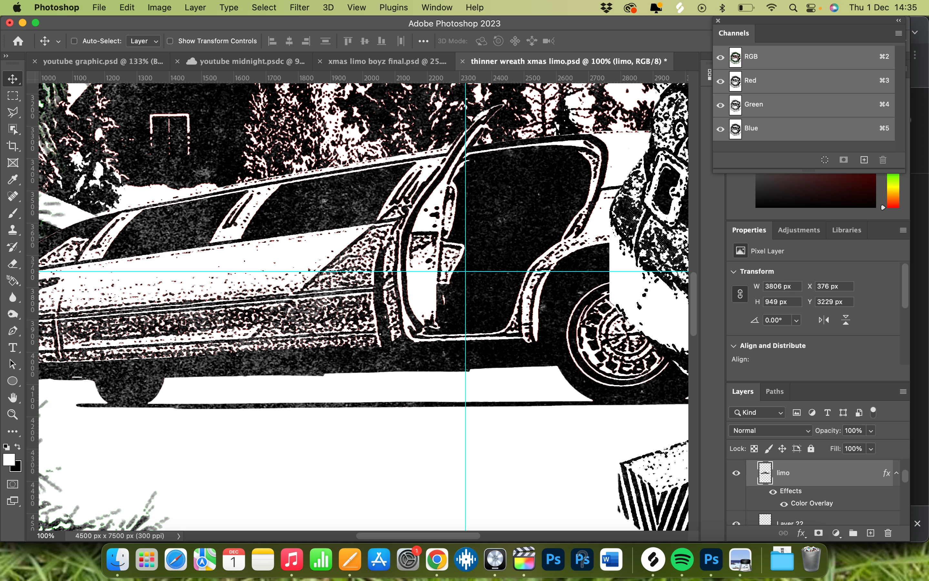Enable Show Transform Controls checkbox
929x581 pixels.
coord(170,41)
